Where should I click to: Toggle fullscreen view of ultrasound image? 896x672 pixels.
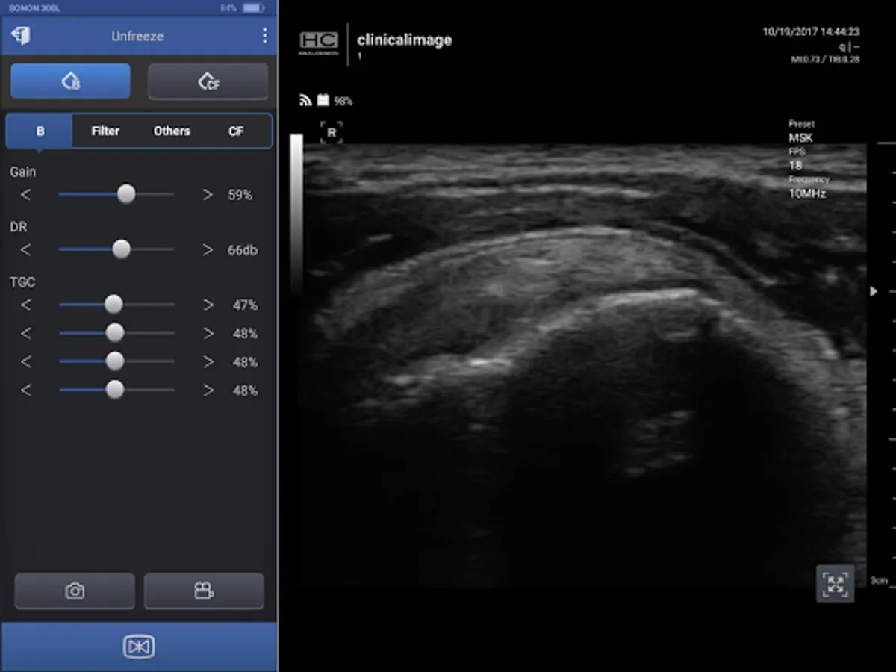(835, 584)
